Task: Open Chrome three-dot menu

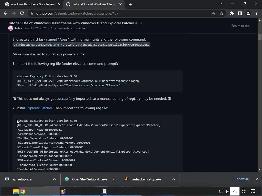Action: pos(256,13)
